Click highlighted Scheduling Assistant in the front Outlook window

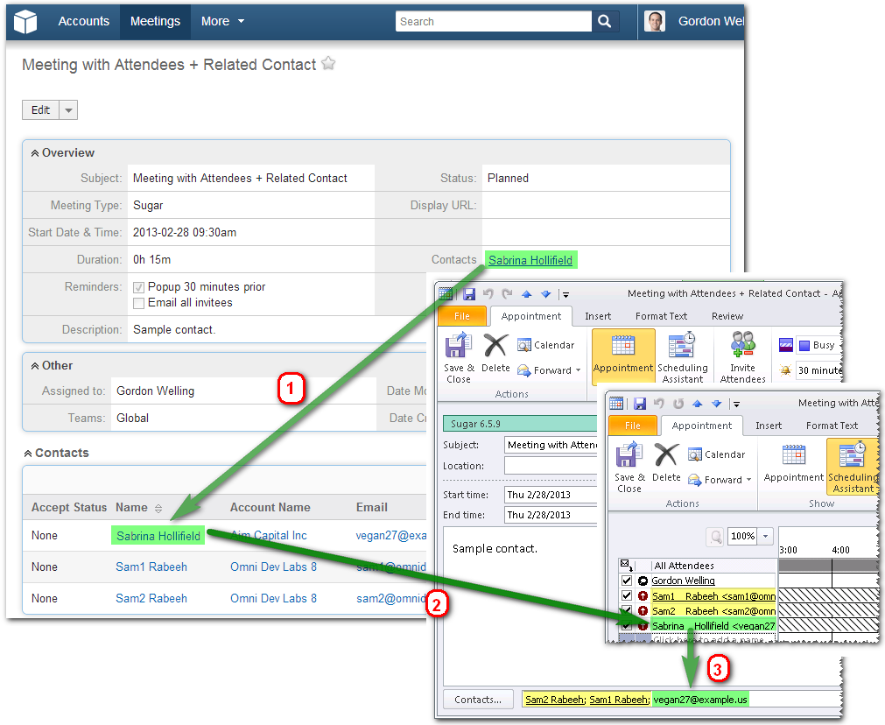(853, 467)
